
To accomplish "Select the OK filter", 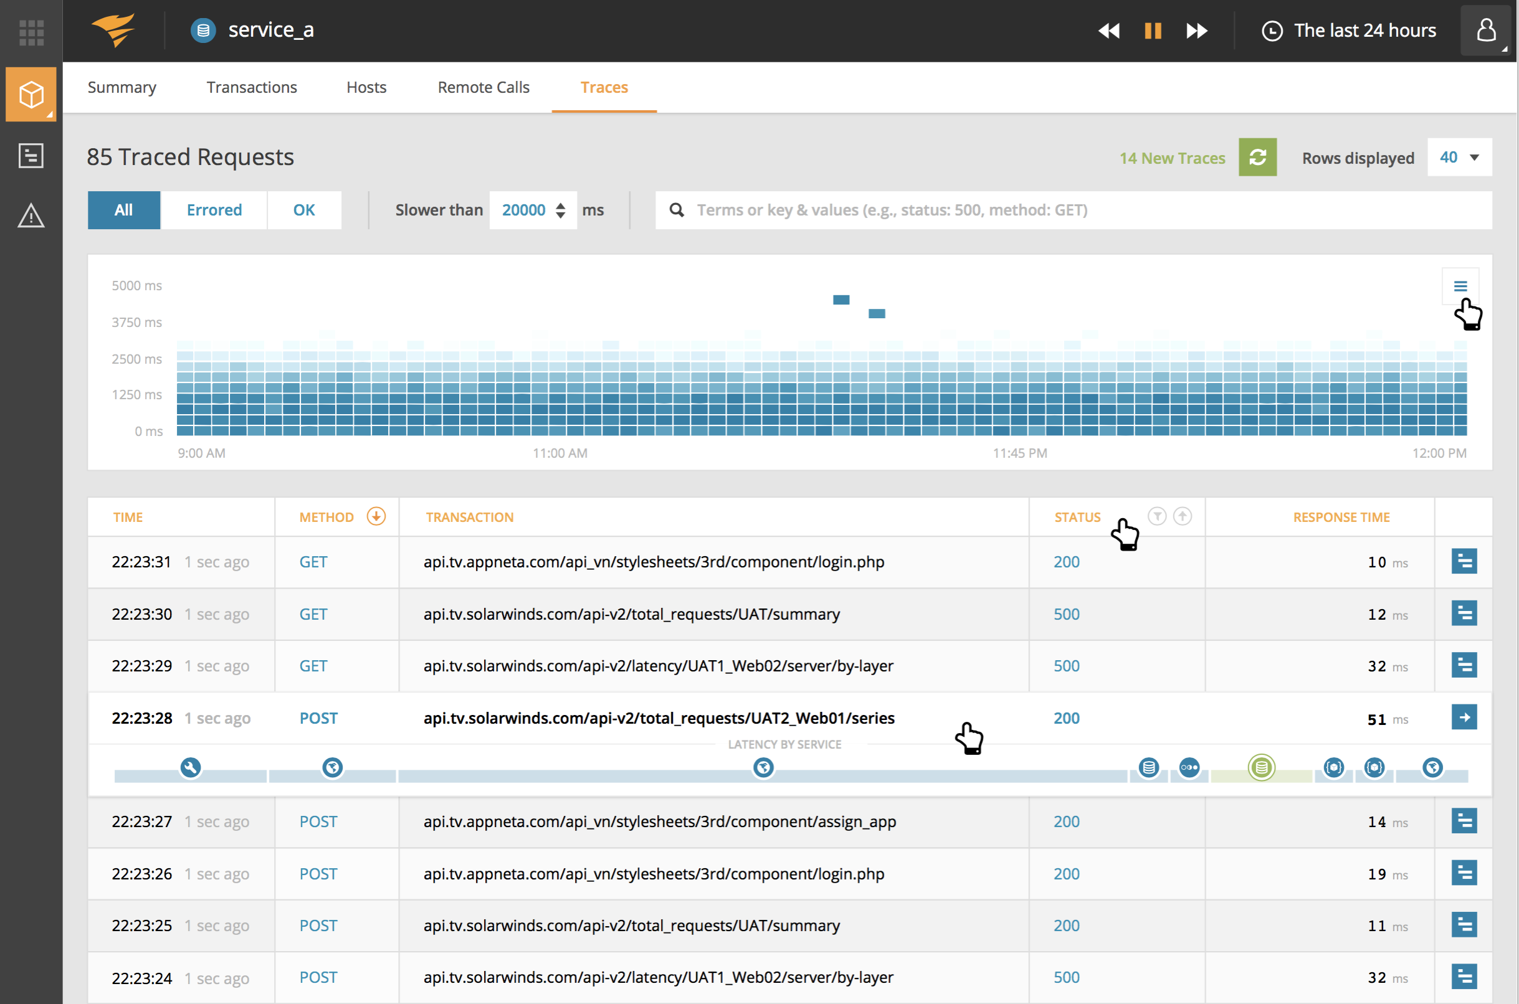I will tap(303, 210).
